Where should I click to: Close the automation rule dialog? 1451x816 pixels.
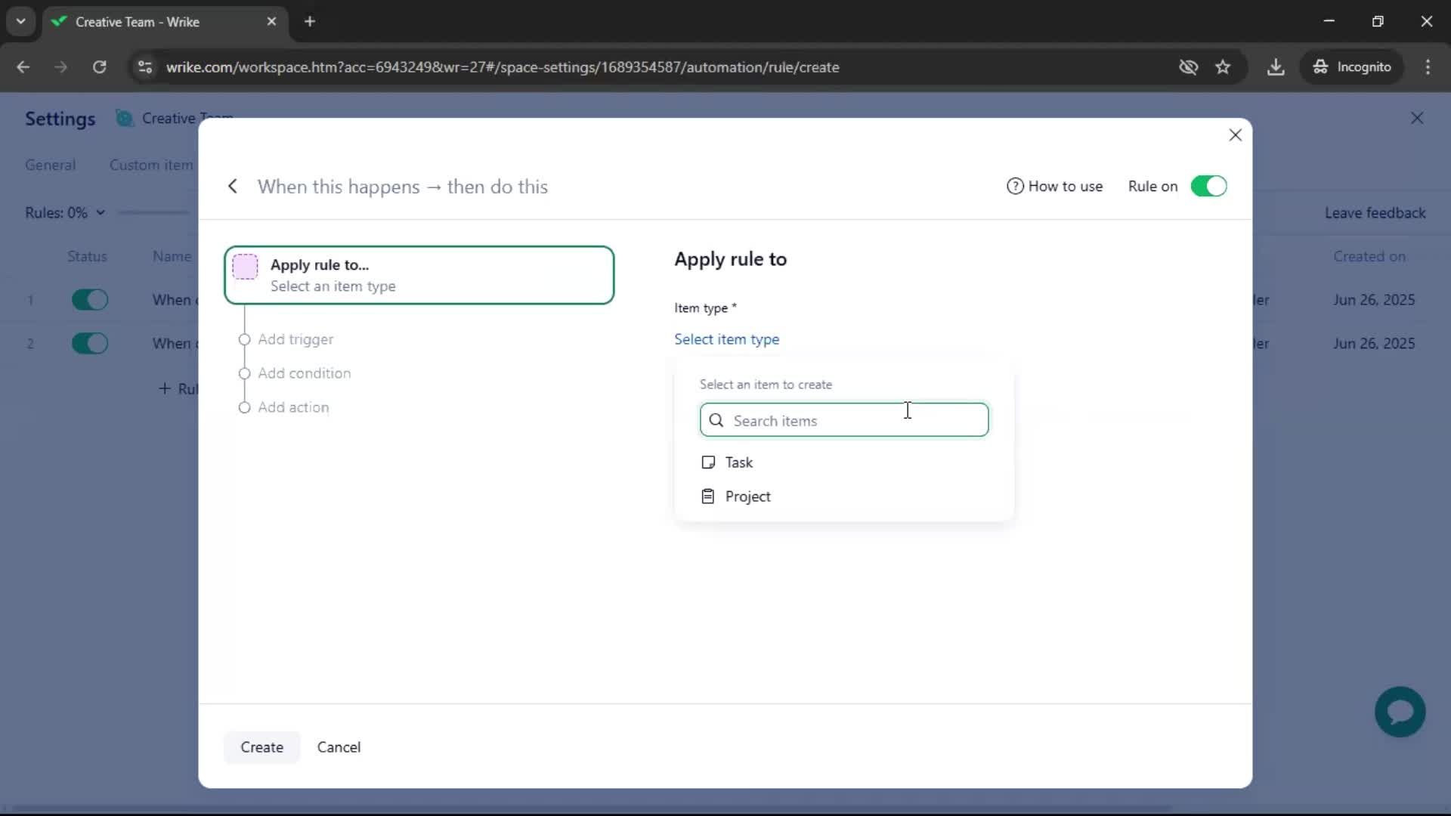(x=1236, y=135)
